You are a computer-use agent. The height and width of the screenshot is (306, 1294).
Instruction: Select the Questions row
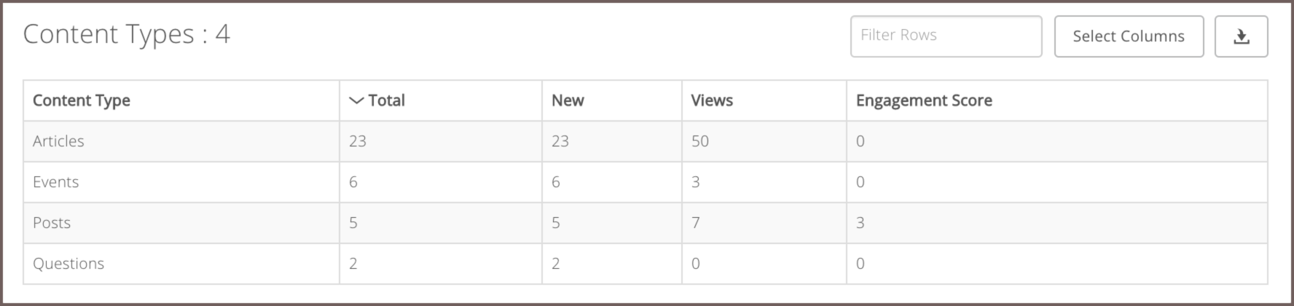tap(646, 264)
